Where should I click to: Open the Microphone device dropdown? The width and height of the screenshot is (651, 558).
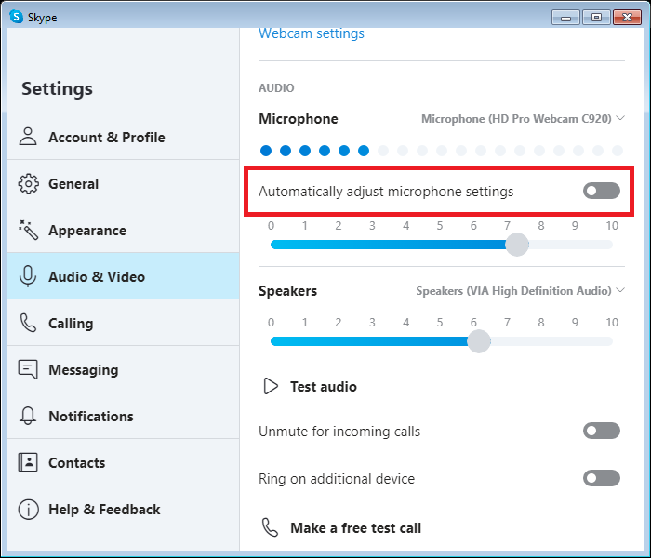coord(523,119)
